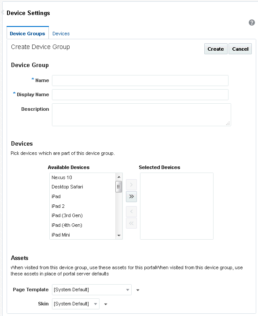Click the Available Devices scrollbar thumb
258x316 pixels.
(x=118, y=187)
